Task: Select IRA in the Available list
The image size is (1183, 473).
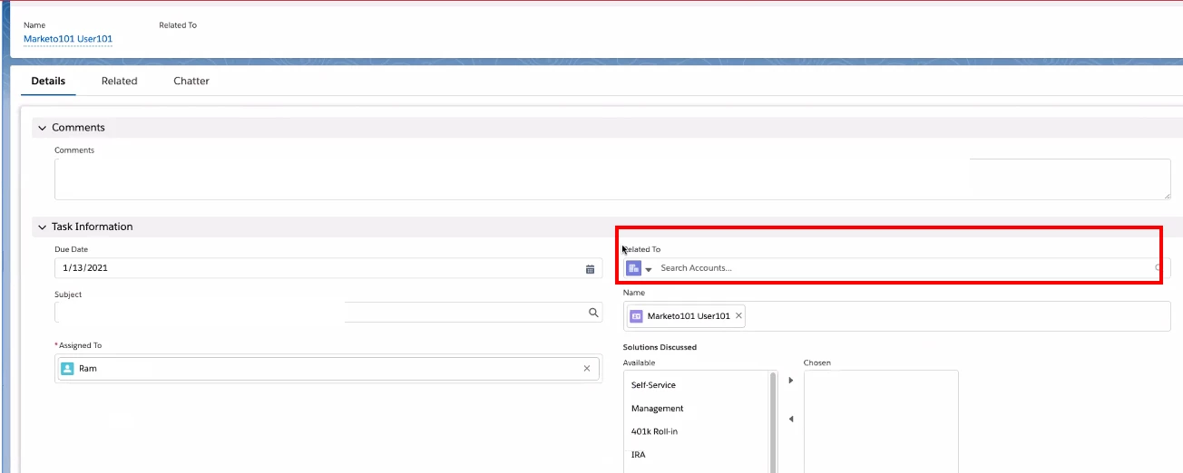Action: click(638, 455)
